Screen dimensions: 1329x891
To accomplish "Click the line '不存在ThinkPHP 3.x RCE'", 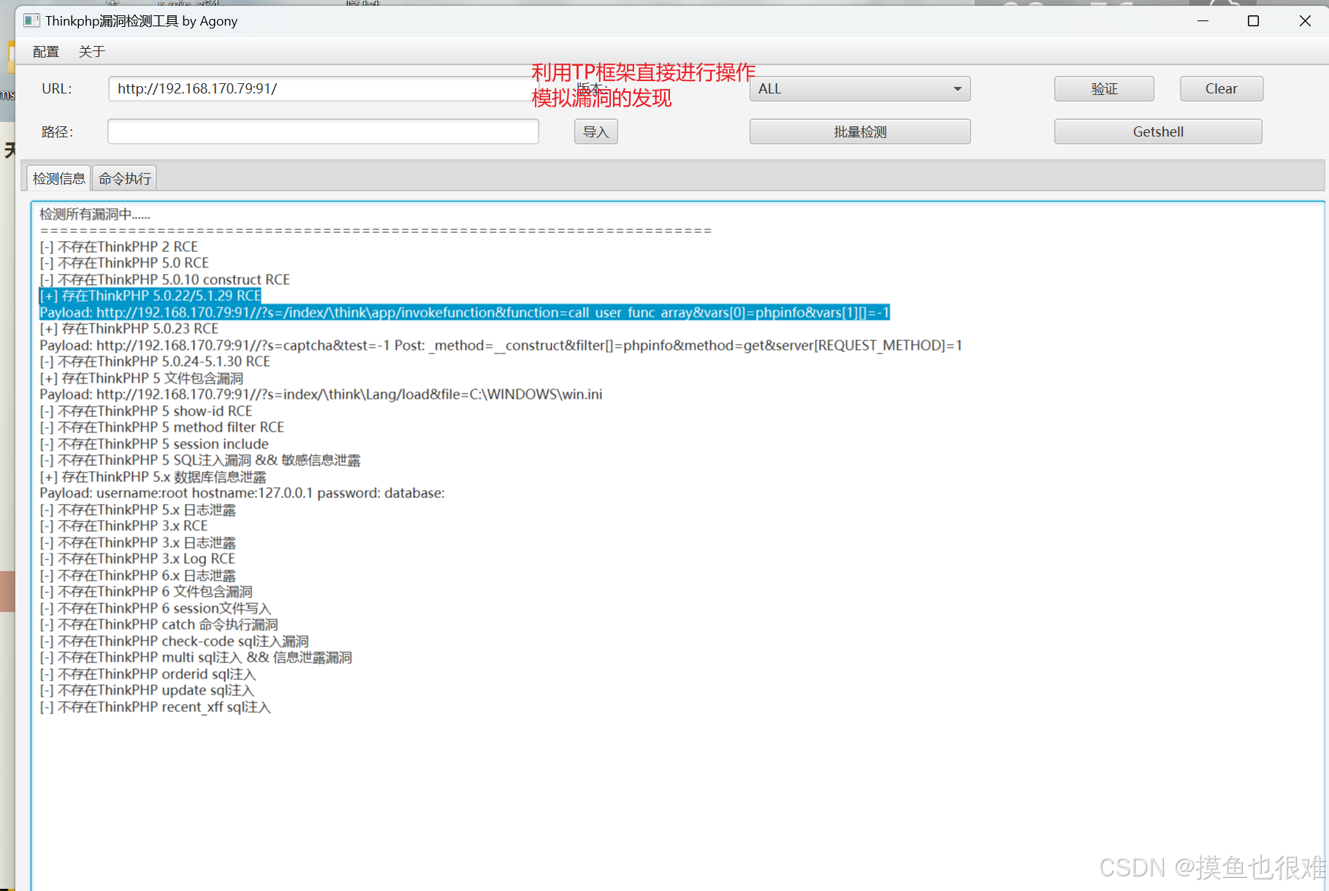I will click(x=124, y=526).
